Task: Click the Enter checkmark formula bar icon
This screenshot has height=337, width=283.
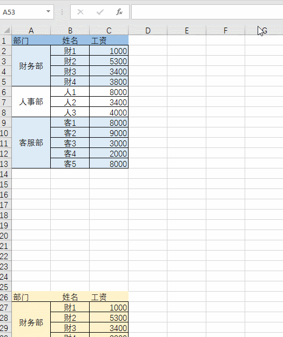Action: point(100,12)
